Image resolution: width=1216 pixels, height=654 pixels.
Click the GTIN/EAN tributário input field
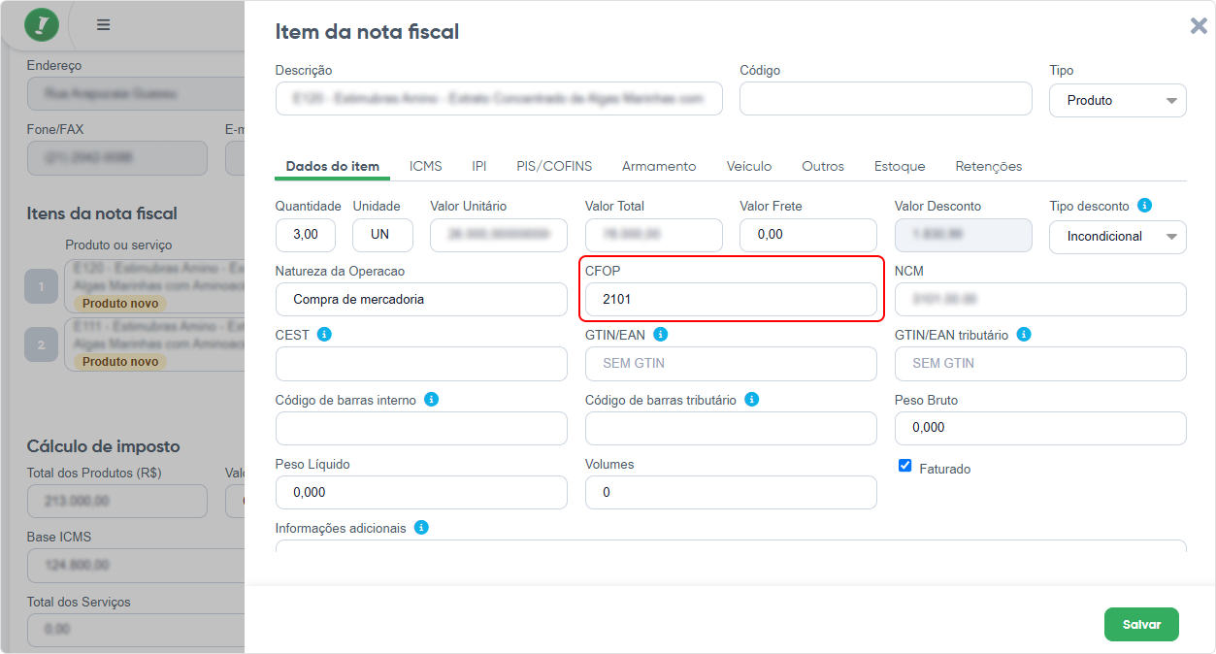point(1040,364)
